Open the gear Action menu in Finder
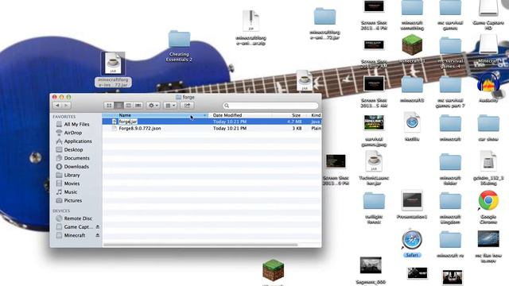The image size is (509, 286). coord(153,106)
